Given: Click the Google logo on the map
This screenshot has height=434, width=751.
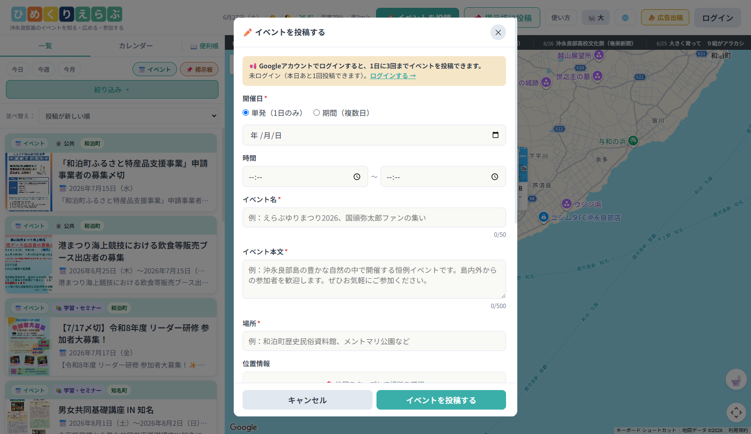Looking at the screenshot, I should [x=243, y=427].
